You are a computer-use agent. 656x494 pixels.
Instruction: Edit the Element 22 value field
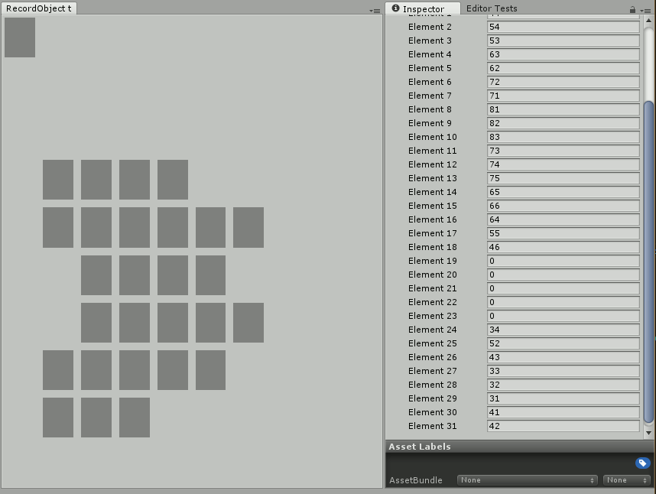coord(563,303)
